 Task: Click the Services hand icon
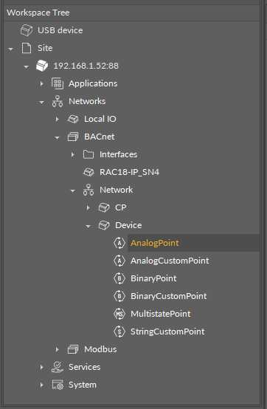click(x=58, y=367)
